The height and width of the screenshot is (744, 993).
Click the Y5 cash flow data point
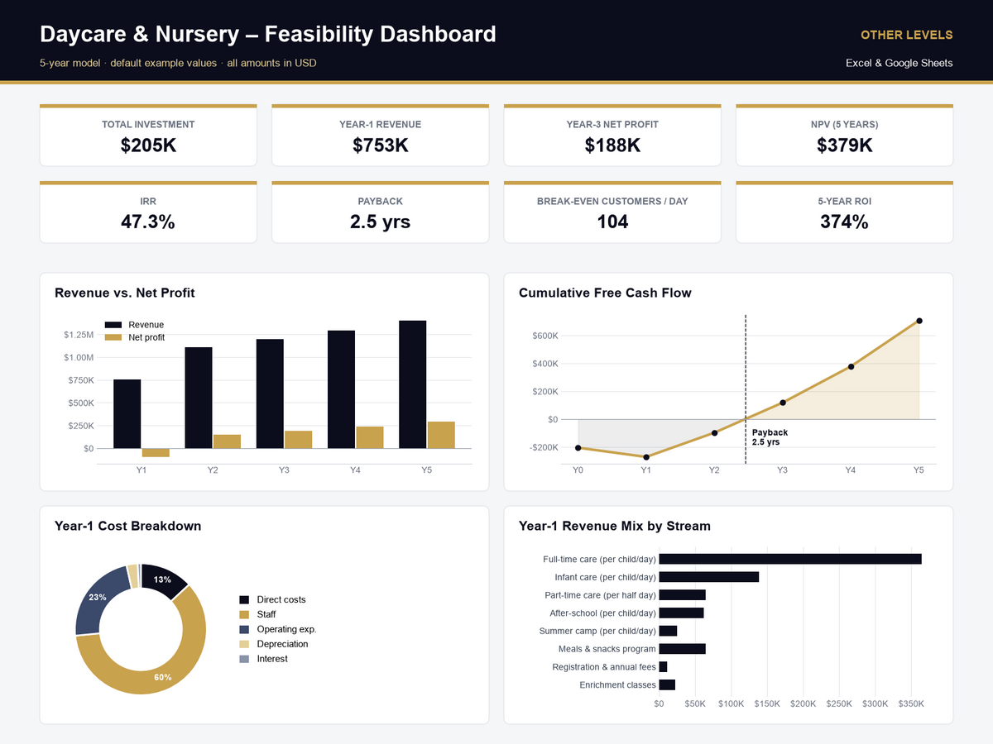pyautogui.click(x=919, y=321)
